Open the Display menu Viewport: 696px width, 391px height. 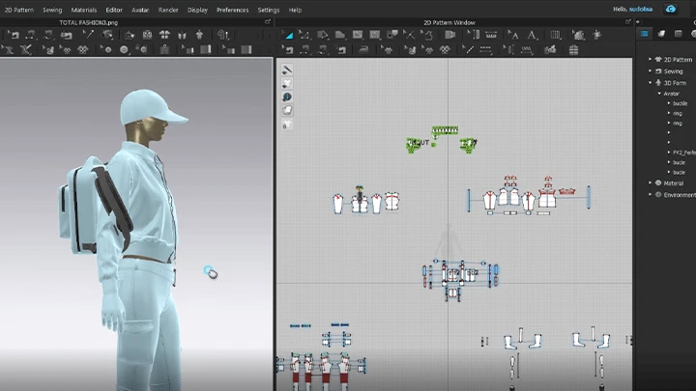tap(197, 10)
